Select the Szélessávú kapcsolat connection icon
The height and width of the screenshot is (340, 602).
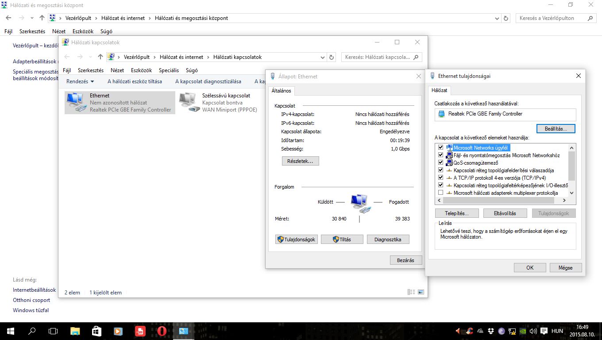coord(190,103)
